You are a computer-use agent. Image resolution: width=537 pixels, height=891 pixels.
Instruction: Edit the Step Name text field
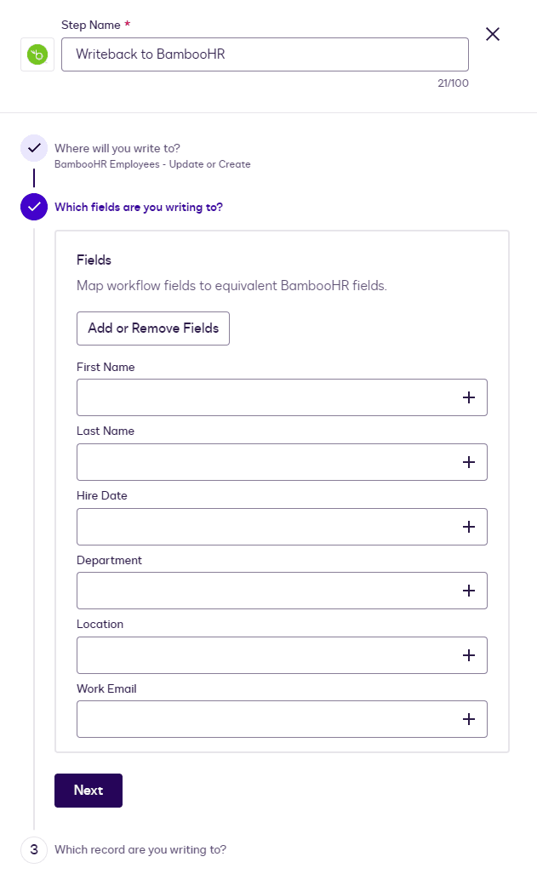point(265,54)
